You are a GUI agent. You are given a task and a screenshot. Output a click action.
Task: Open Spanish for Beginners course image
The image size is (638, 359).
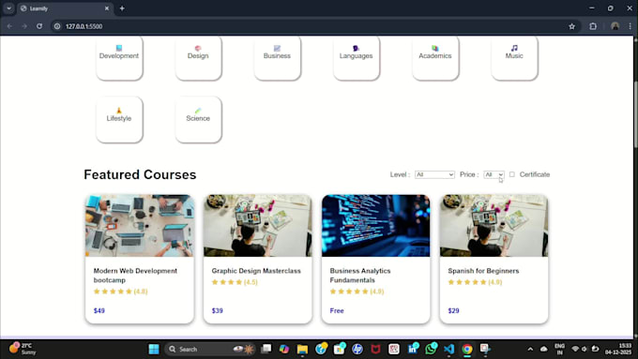pos(494,226)
